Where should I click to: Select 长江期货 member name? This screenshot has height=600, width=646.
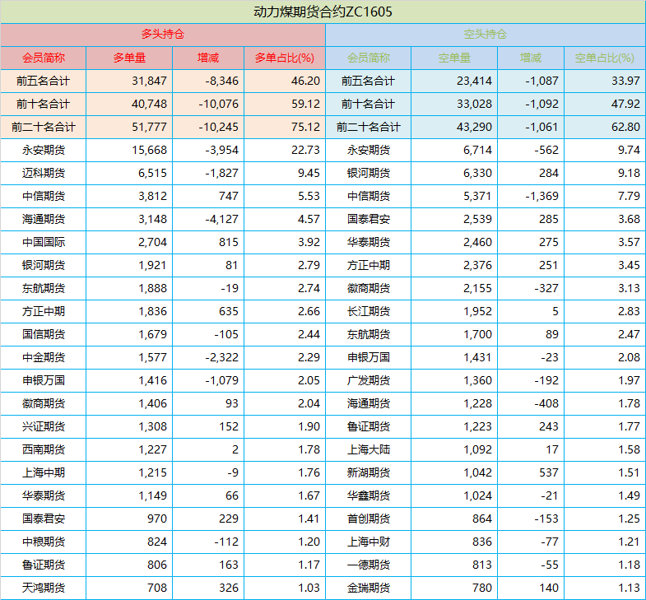click(x=369, y=312)
